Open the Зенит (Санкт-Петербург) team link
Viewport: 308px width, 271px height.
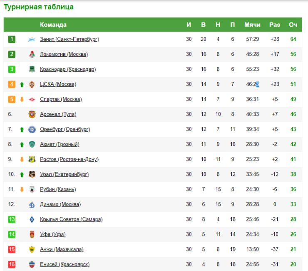[70, 39]
